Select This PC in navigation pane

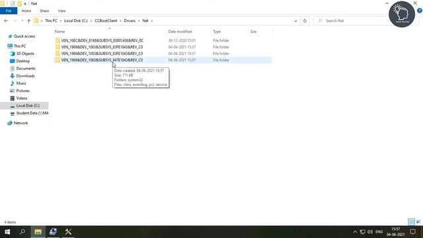point(20,46)
